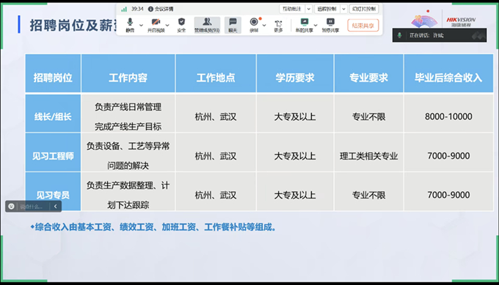
Task: Open the 安全 shield icon
Action: [x=181, y=24]
